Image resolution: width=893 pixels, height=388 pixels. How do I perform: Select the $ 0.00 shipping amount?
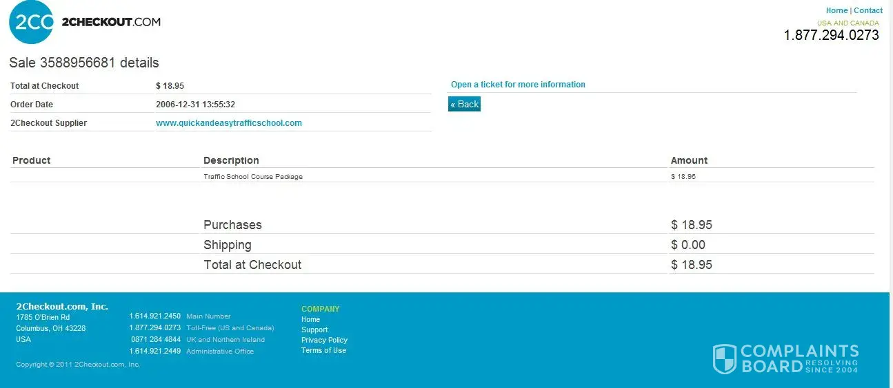click(688, 245)
